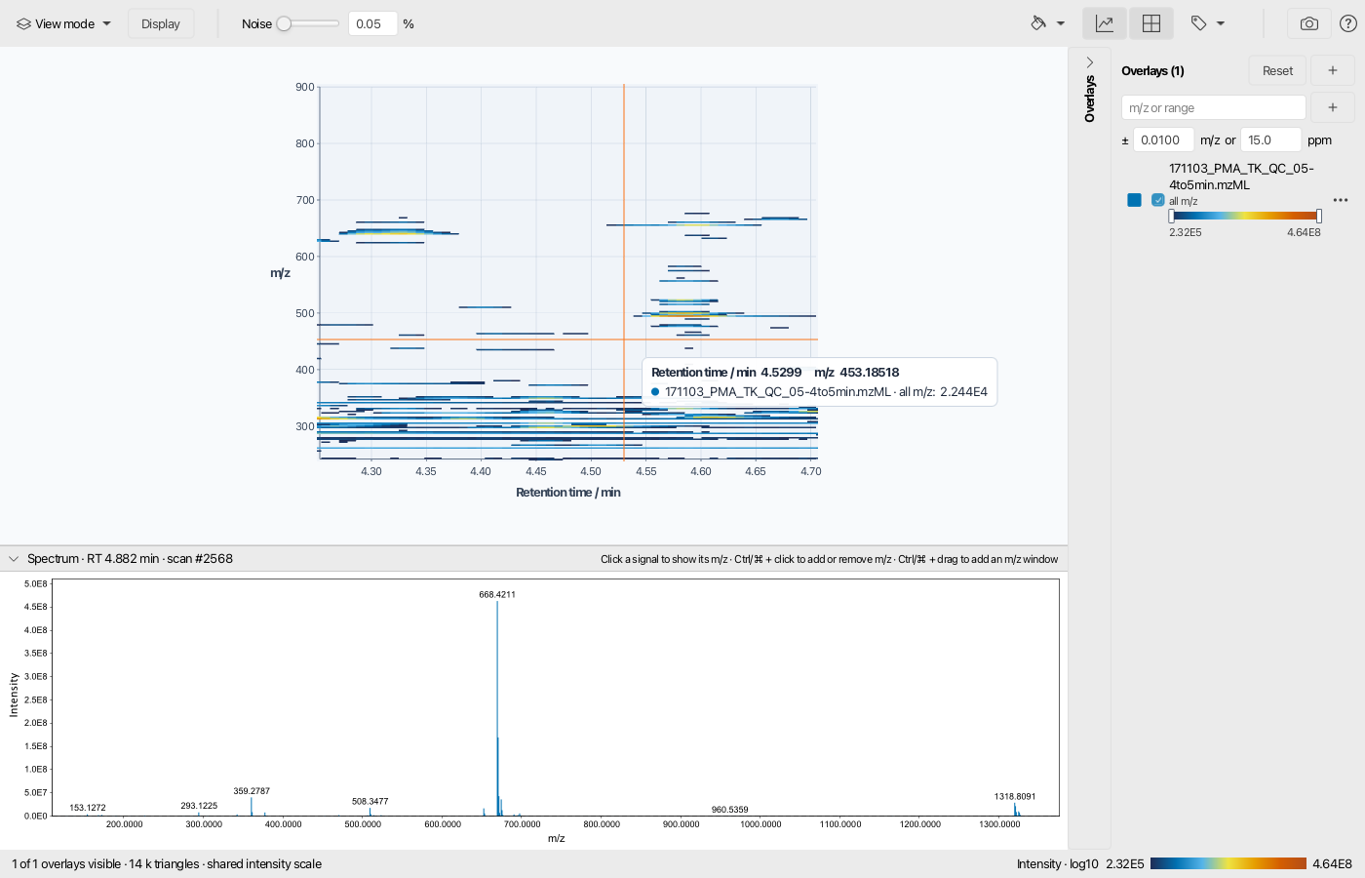The height and width of the screenshot is (878, 1365).
Task: Adjust the Noise slider handle
Action: coord(284,23)
